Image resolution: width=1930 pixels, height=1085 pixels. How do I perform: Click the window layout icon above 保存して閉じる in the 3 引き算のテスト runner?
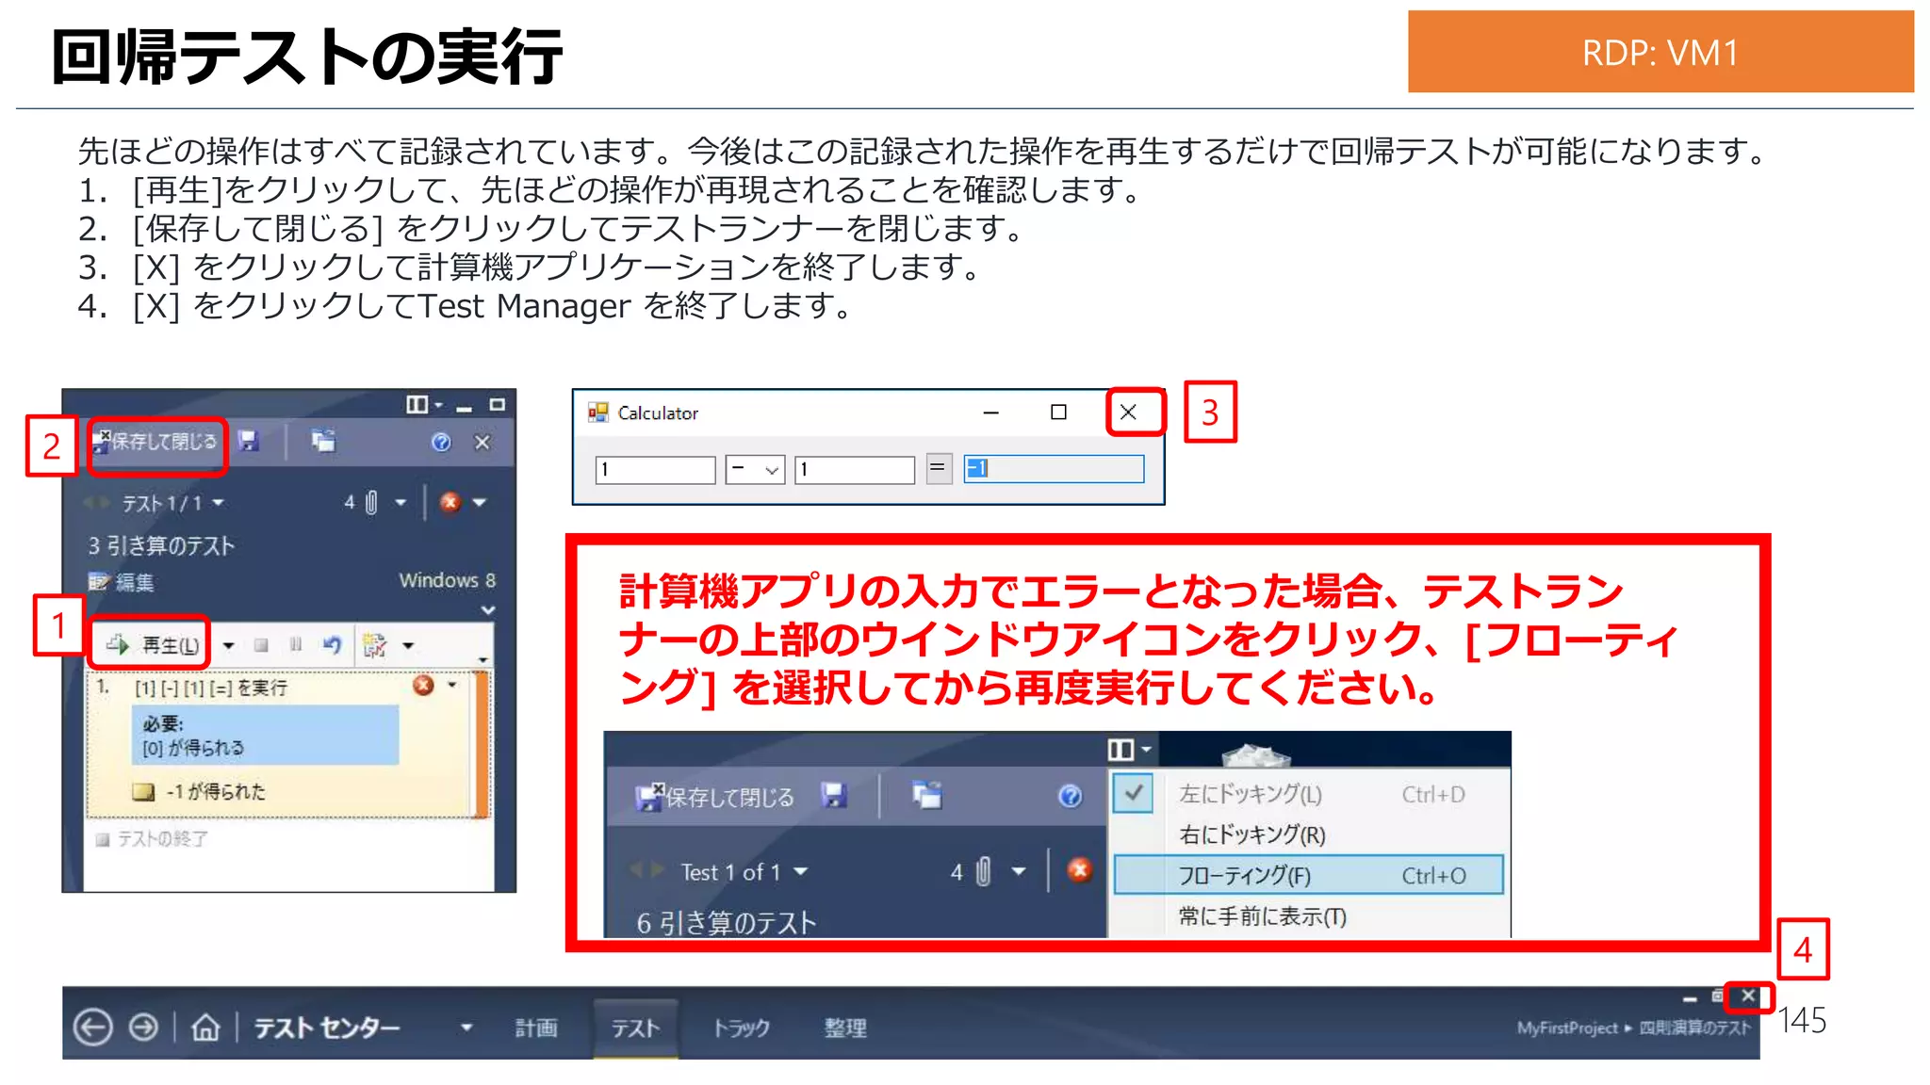[417, 404]
